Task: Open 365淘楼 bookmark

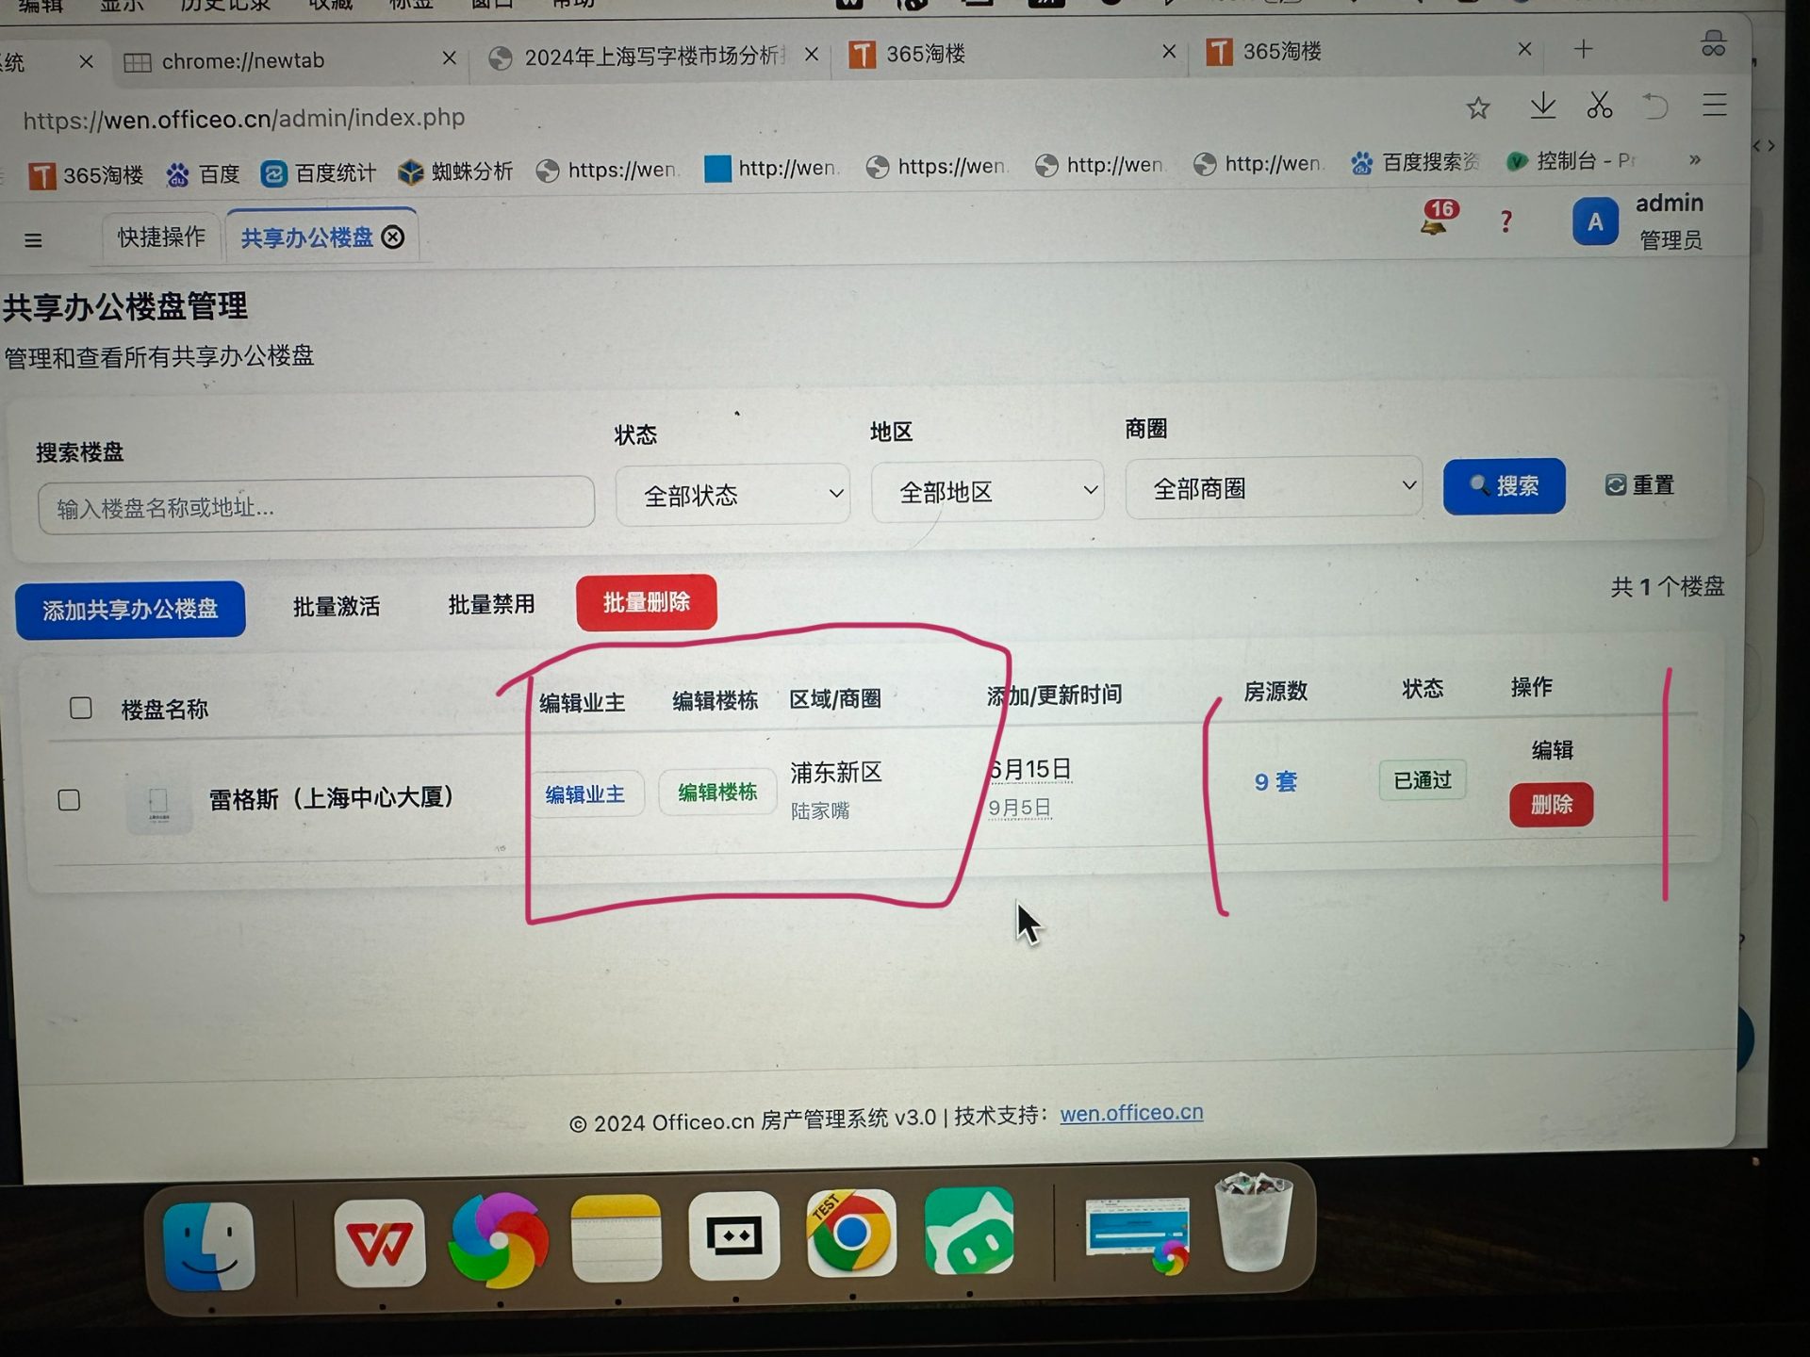Action: [86, 175]
